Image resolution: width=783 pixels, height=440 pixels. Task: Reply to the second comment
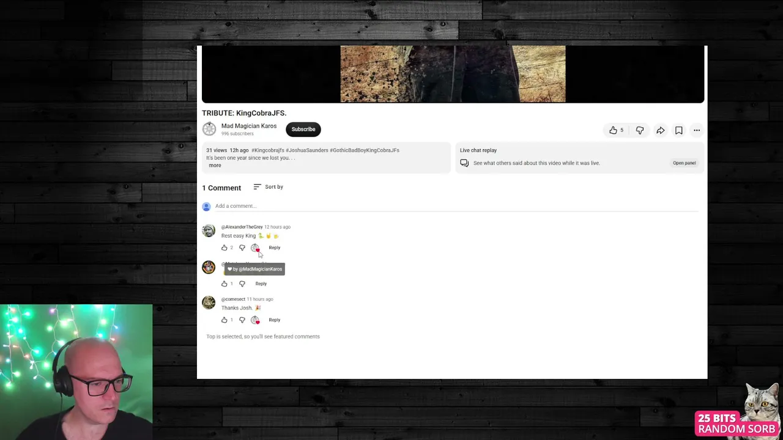click(261, 284)
